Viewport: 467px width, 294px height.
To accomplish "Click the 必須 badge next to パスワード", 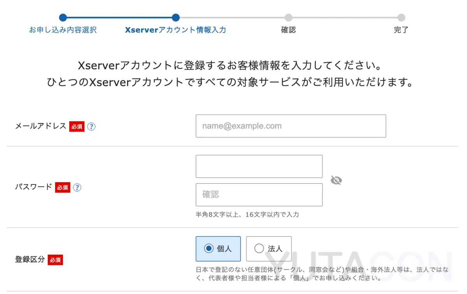I will 63,188.
